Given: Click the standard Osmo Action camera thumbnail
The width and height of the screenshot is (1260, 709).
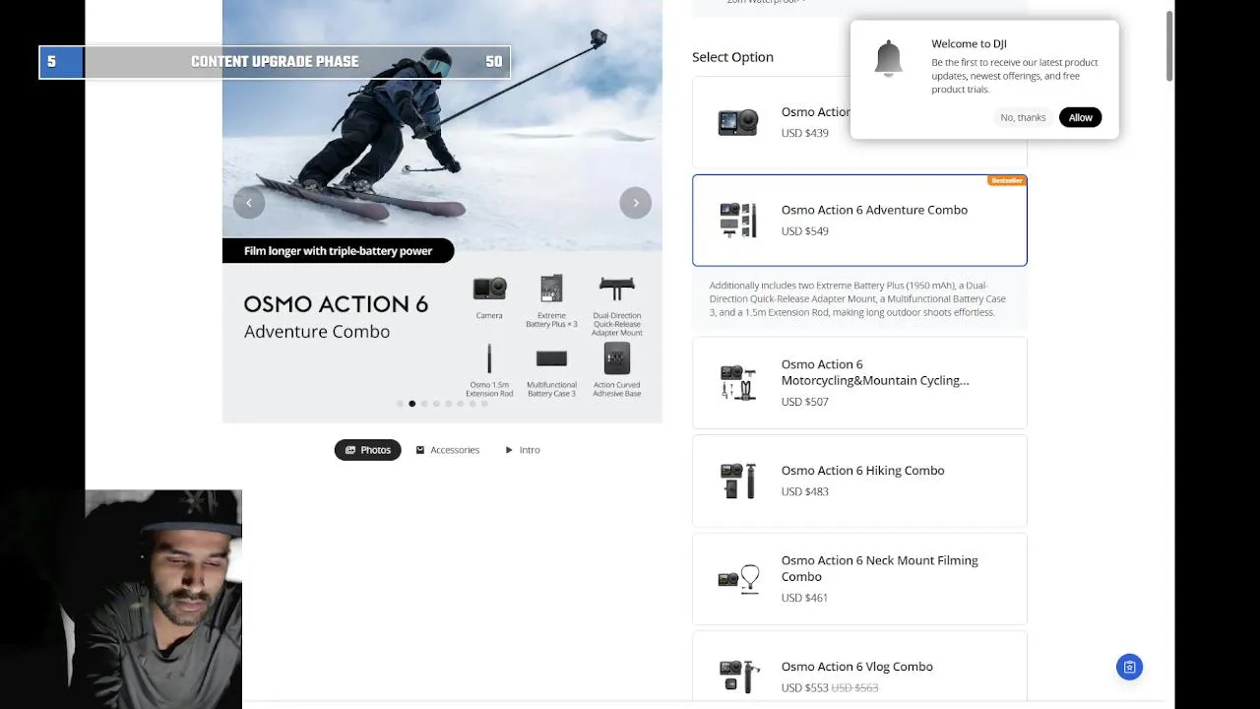Looking at the screenshot, I should [x=738, y=122].
